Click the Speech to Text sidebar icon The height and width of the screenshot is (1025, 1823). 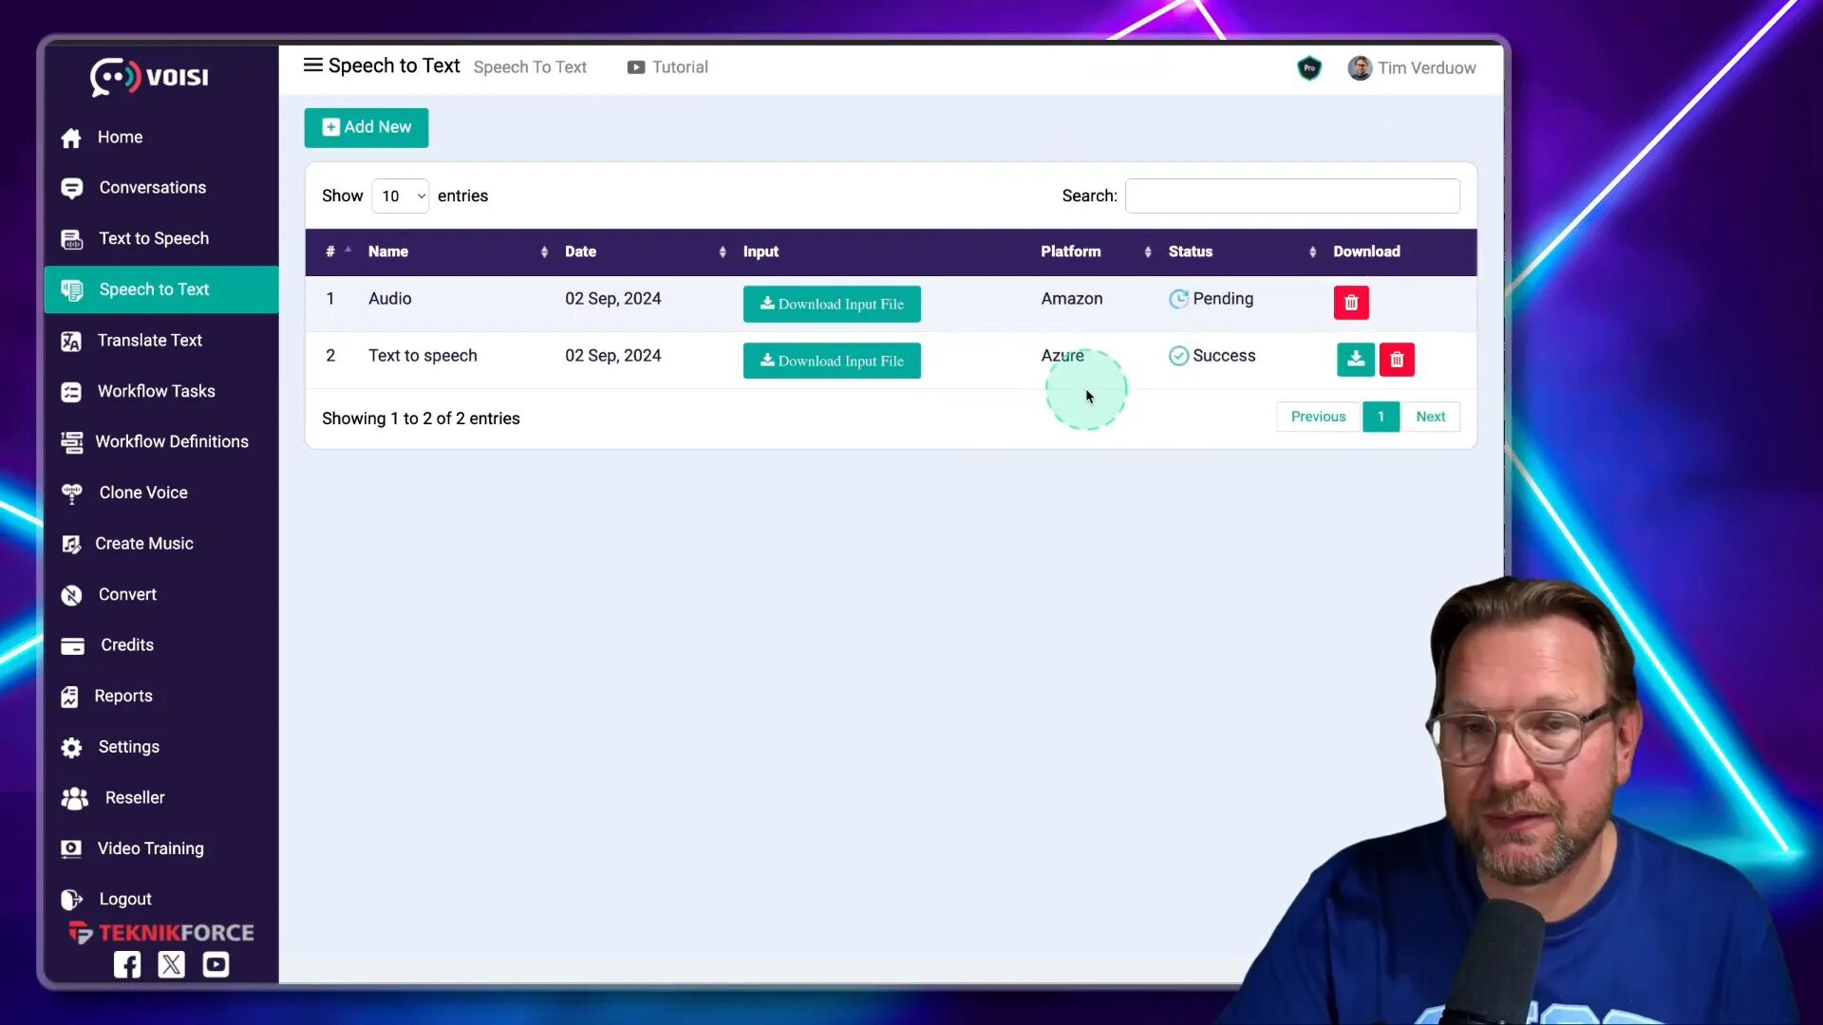click(71, 289)
